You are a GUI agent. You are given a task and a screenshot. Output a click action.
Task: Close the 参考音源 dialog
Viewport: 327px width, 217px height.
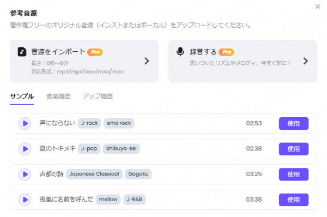click(x=318, y=7)
